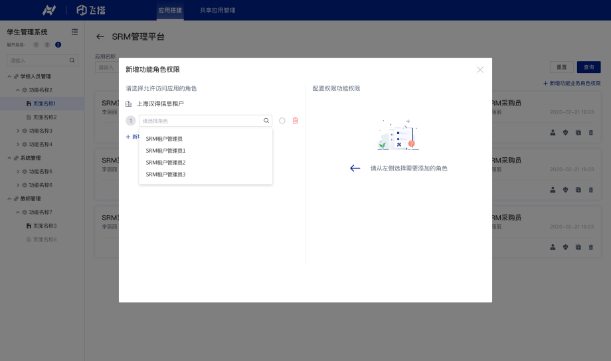This screenshot has height=361, width=611.
Task: Click the search icon in the role selector field
Action: click(266, 121)
